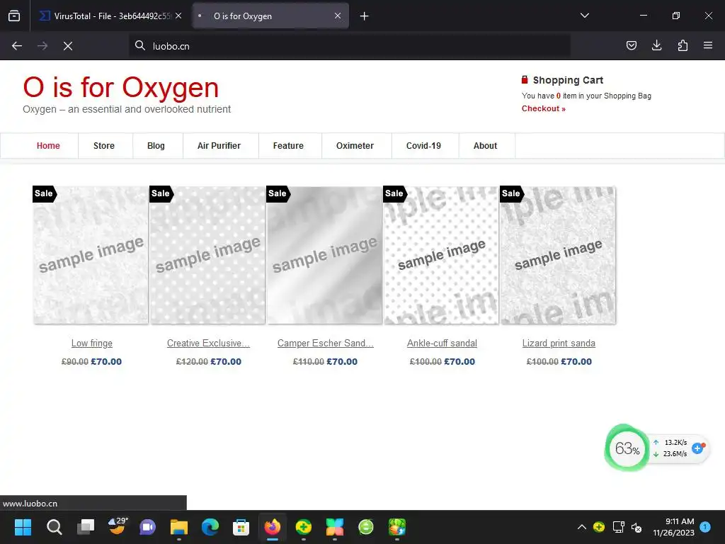Save page to Pocket
The height and width of the screenshot is (544, 725).
coord(632,45)
